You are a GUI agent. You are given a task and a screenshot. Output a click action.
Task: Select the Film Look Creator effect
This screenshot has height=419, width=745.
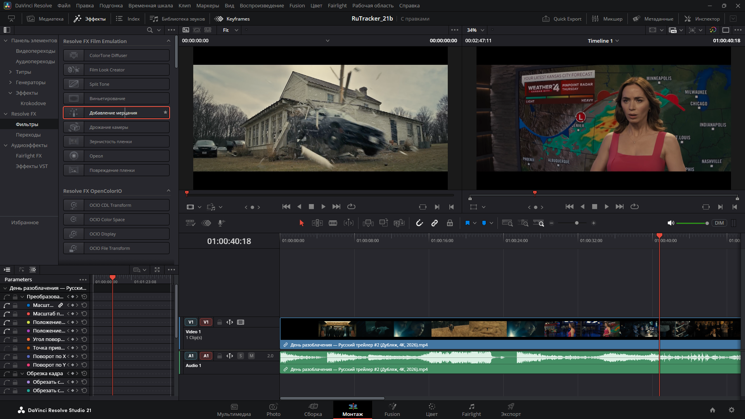point(116,70)
